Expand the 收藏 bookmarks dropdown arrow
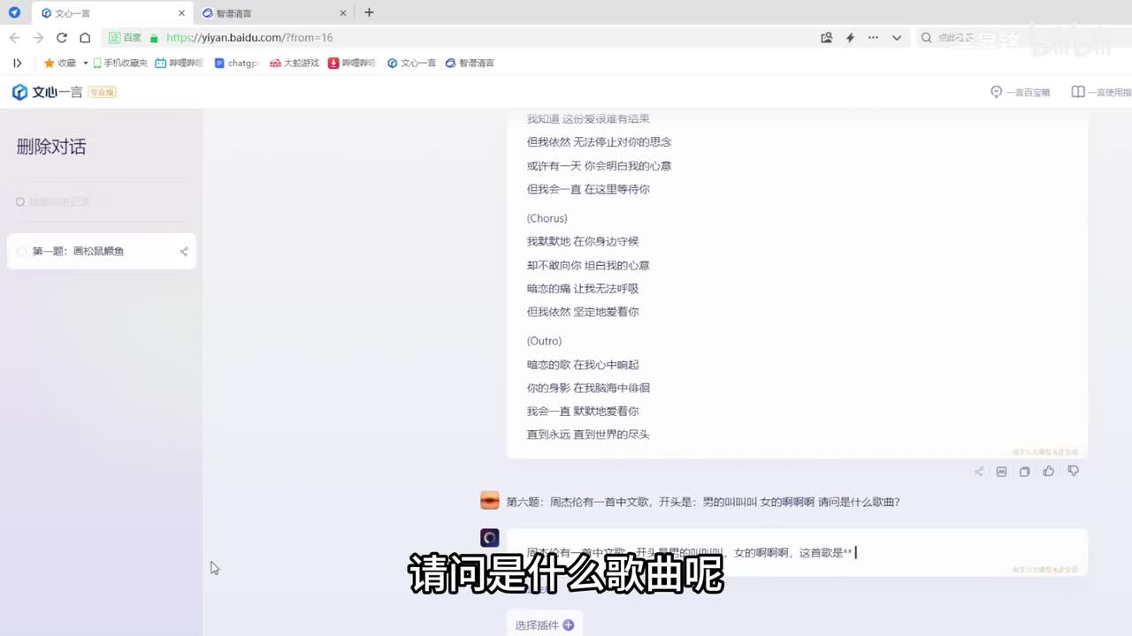Viewport: 1132px width, 636px height. pyautogui.click(x=86, y=64)
